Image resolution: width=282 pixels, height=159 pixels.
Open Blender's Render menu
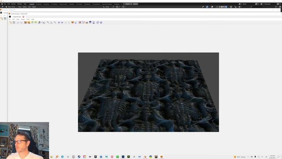pyautogui.click(x=14, y=4)
